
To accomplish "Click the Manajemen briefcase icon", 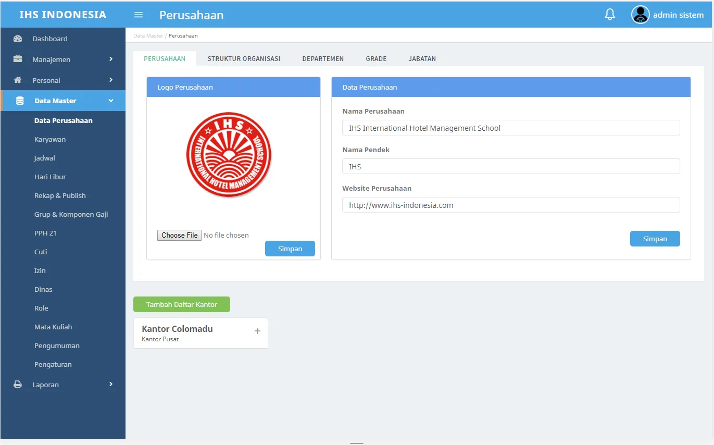I will (x=18, y=59).
